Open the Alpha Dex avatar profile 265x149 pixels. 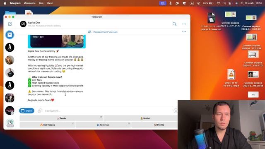tap(23, 24)
